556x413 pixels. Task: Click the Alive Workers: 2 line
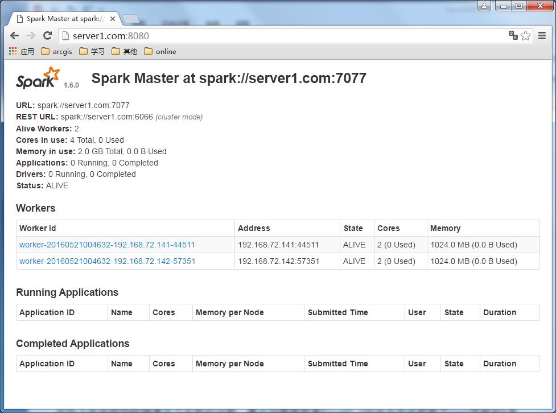pos(47,129)
